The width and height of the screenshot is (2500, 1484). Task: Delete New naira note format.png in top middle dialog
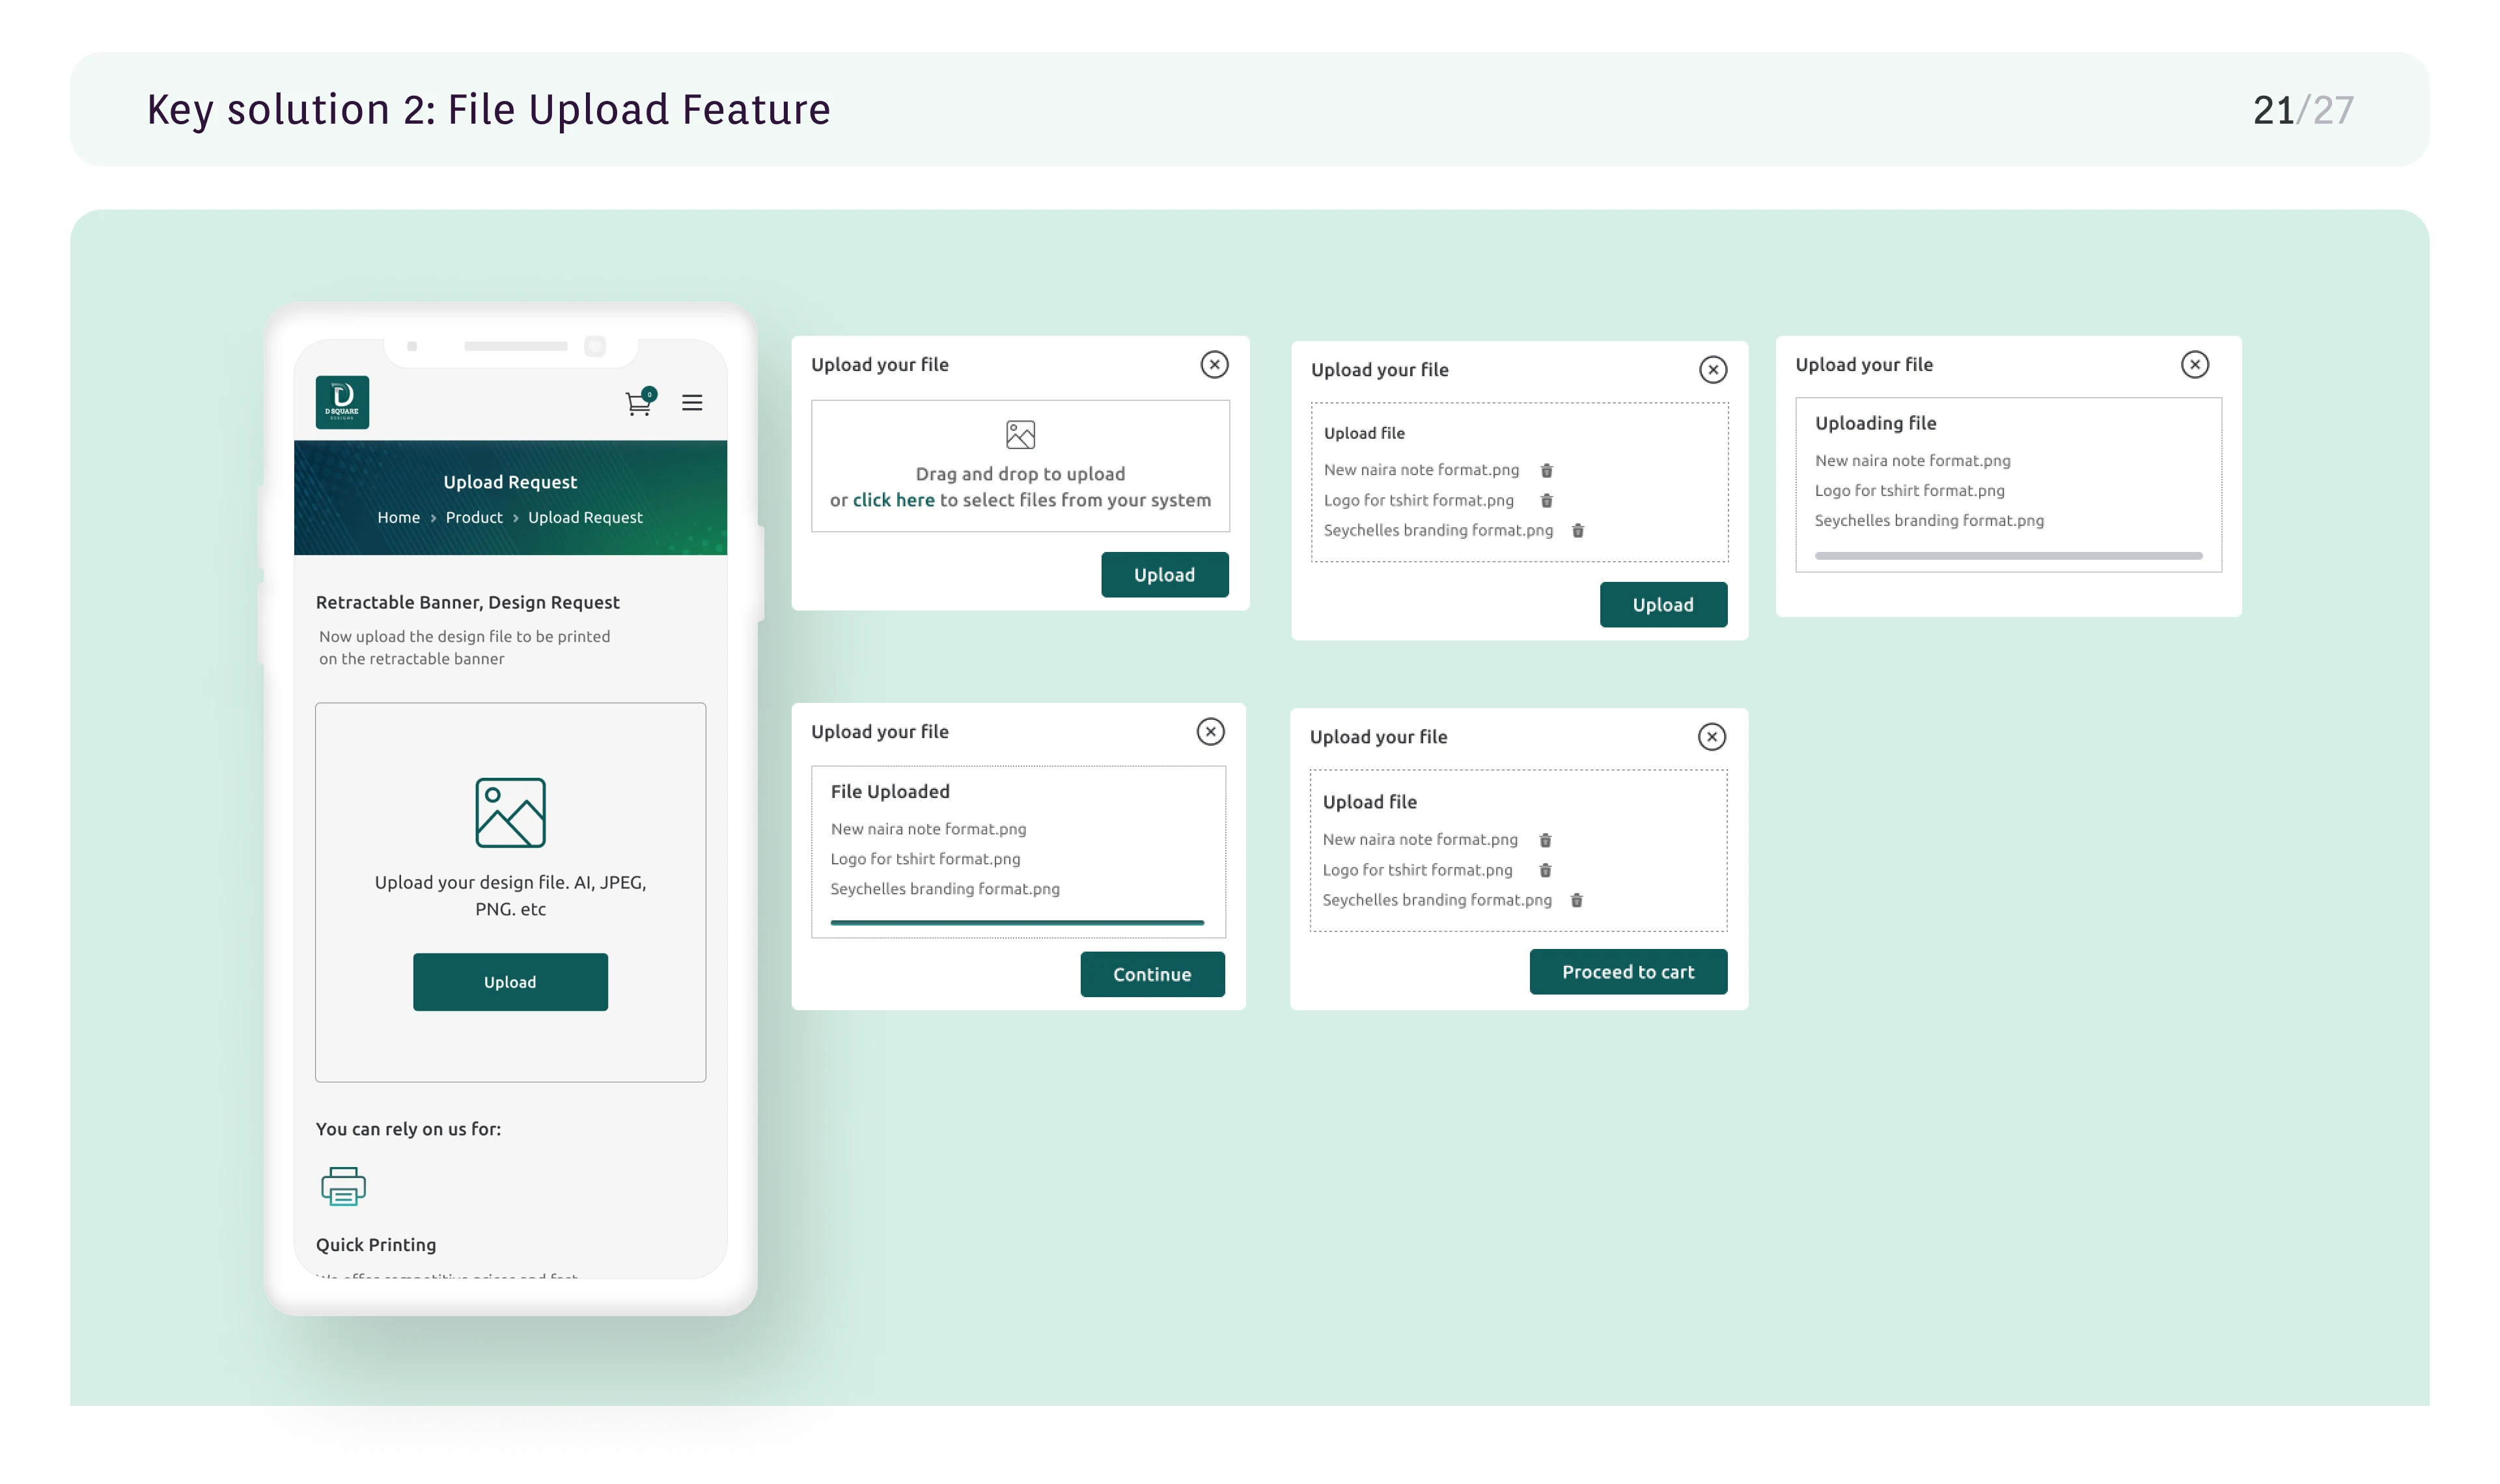coord(1546,470)
